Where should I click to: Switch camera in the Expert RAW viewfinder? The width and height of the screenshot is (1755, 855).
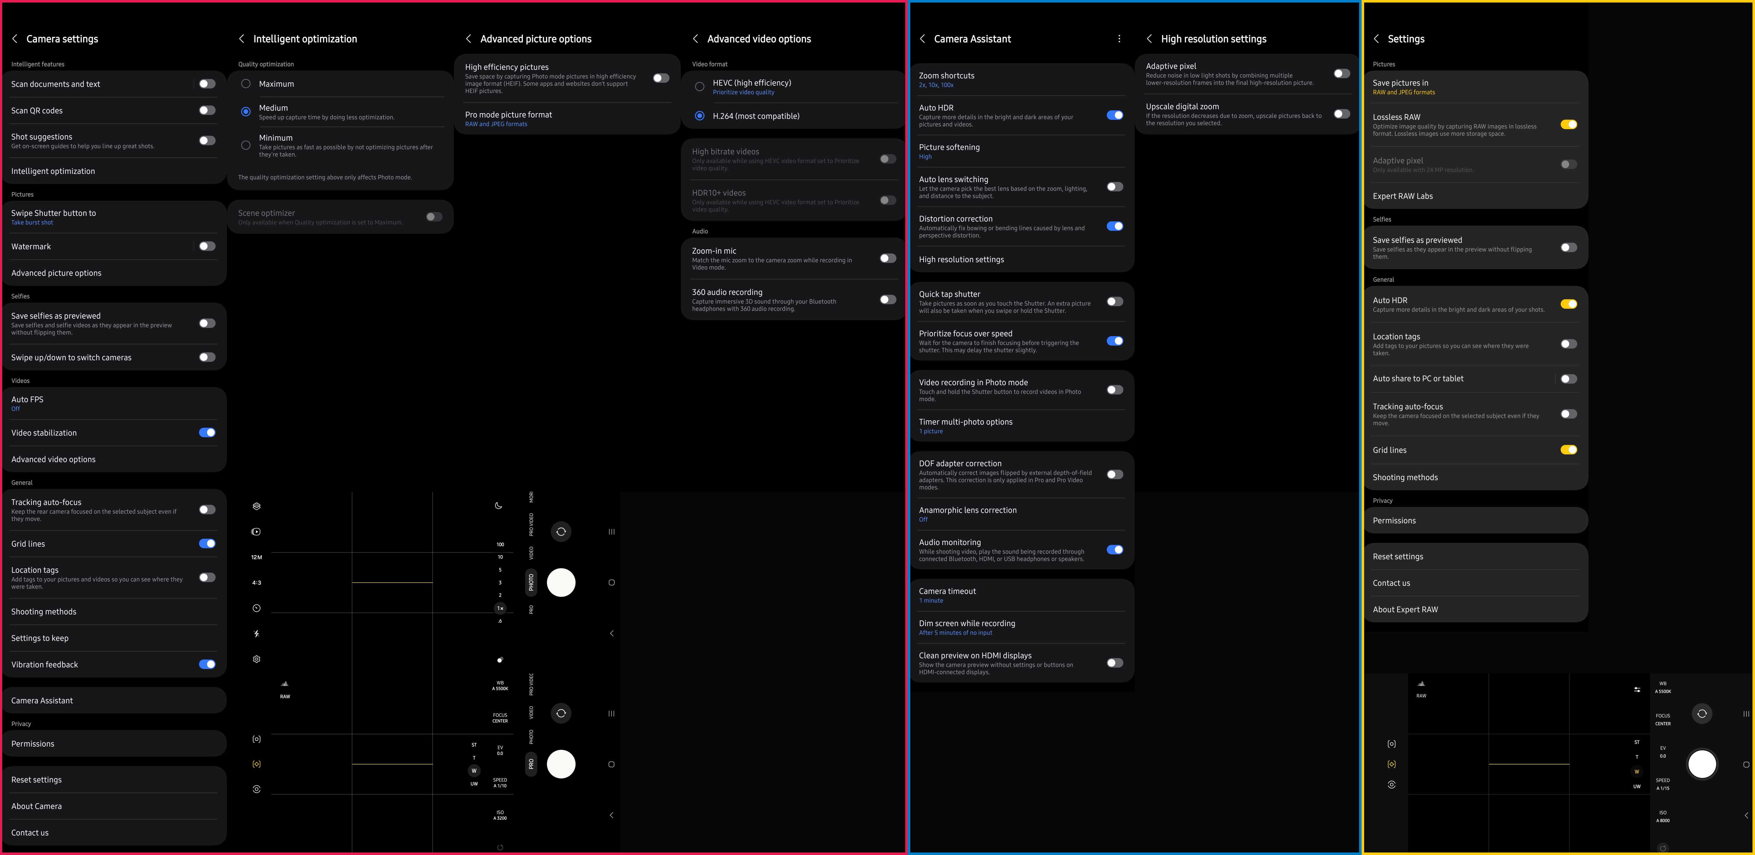click(x=1702, y=713)
